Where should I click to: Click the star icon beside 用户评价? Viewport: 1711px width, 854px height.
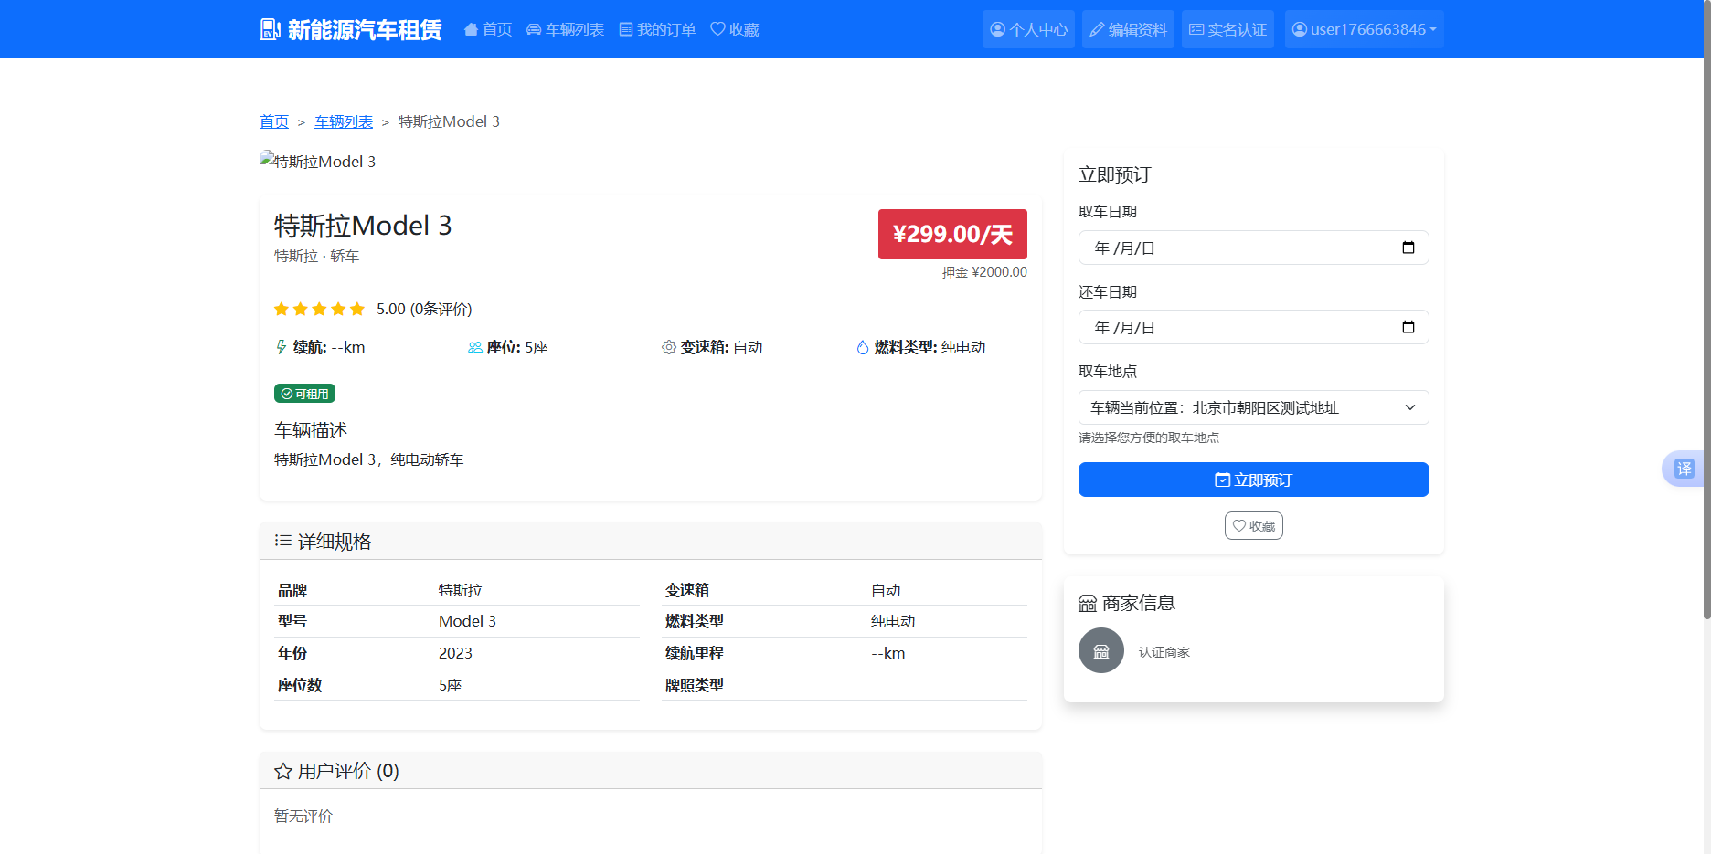[283, 771]
